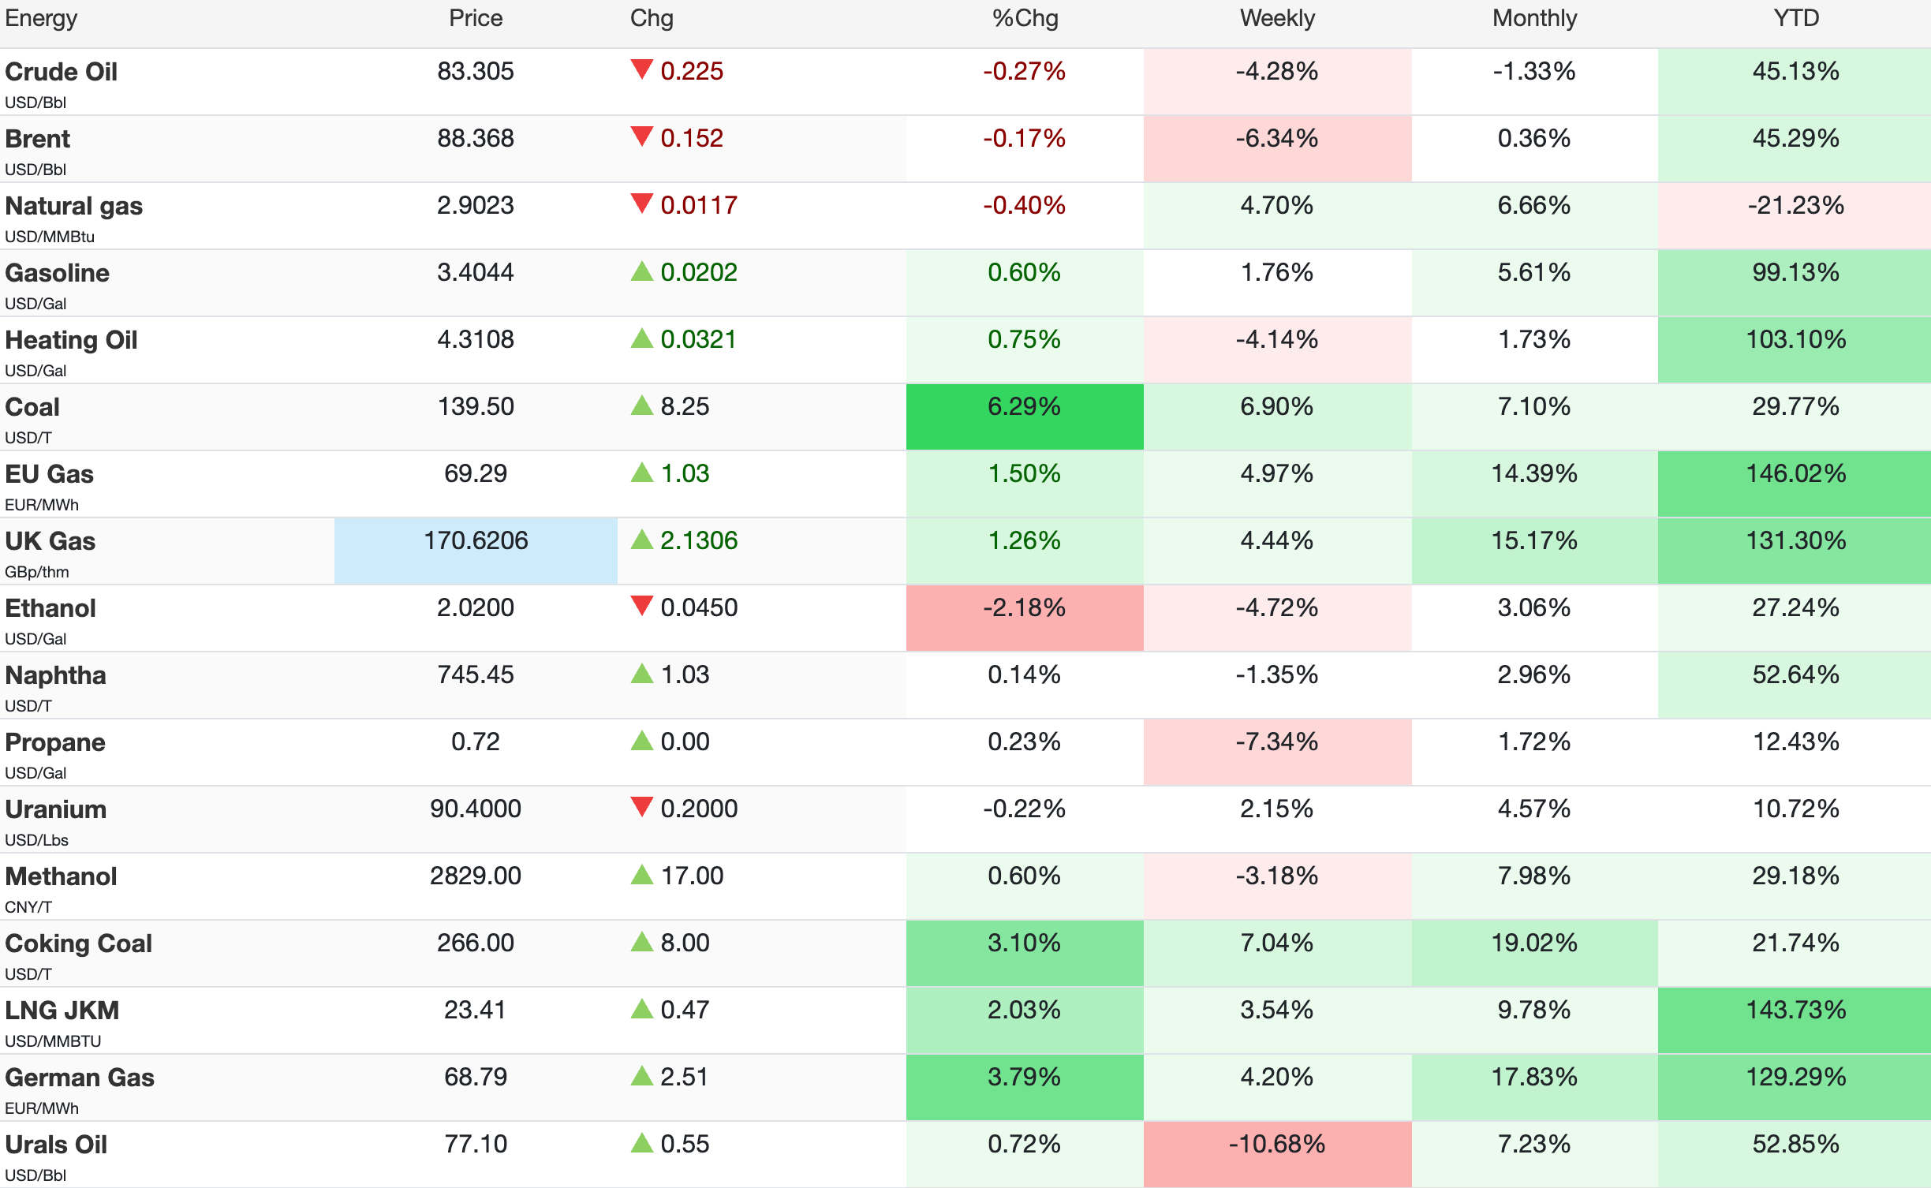This screenshot has height=1188, width=1931.
Task: Click the green up arrow for Methanol
Action: pos(642,875)
